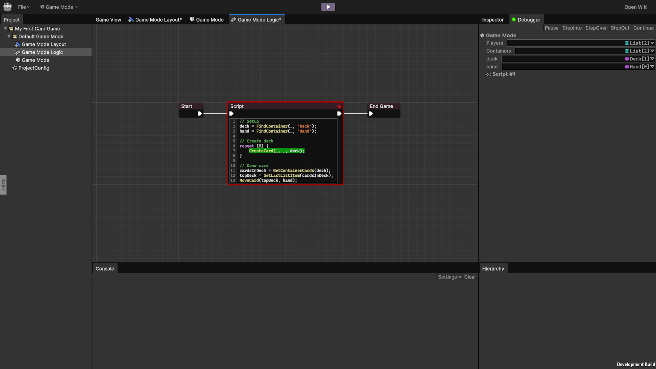Open Wiki from the top right

(636, 7)
